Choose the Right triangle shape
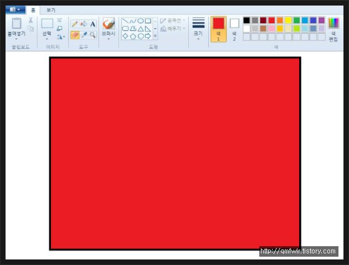The height and width of the screenshot is (265, 349). 148,29
